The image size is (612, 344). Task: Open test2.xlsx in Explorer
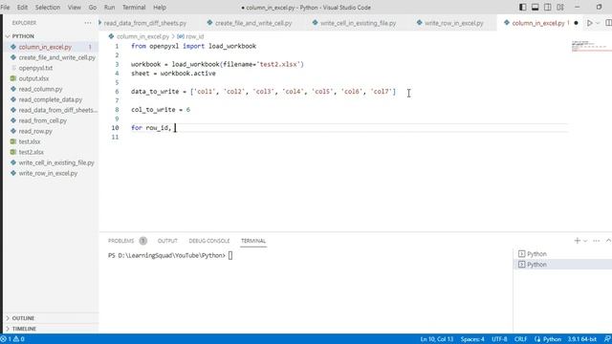32,152
